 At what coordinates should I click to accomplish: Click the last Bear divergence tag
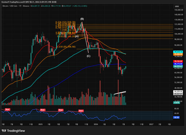point(81,111)
